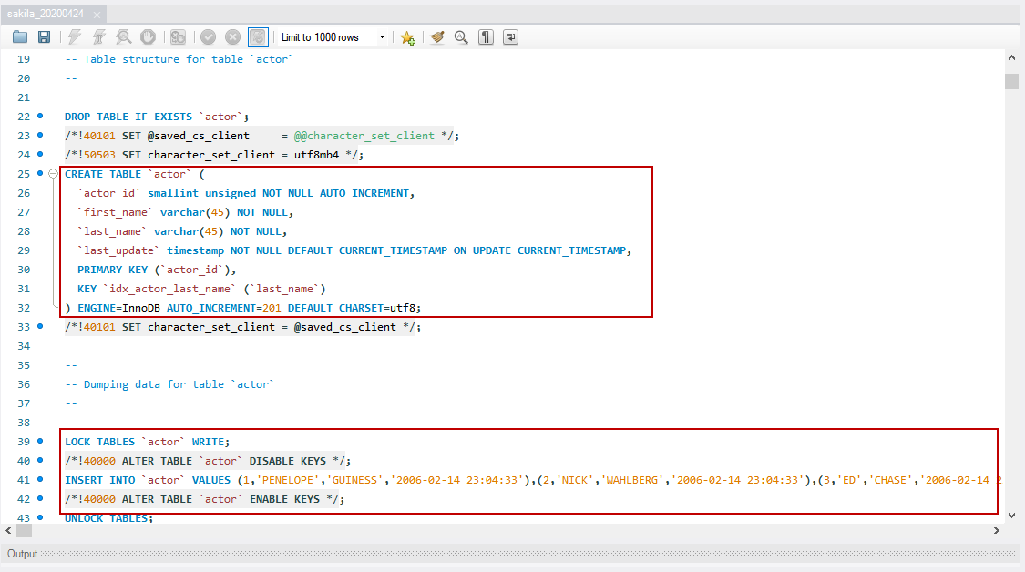Select the sakila_20200424 tab
The width and height of the screenshot is (1025, 572).
(x=44, y=13)
